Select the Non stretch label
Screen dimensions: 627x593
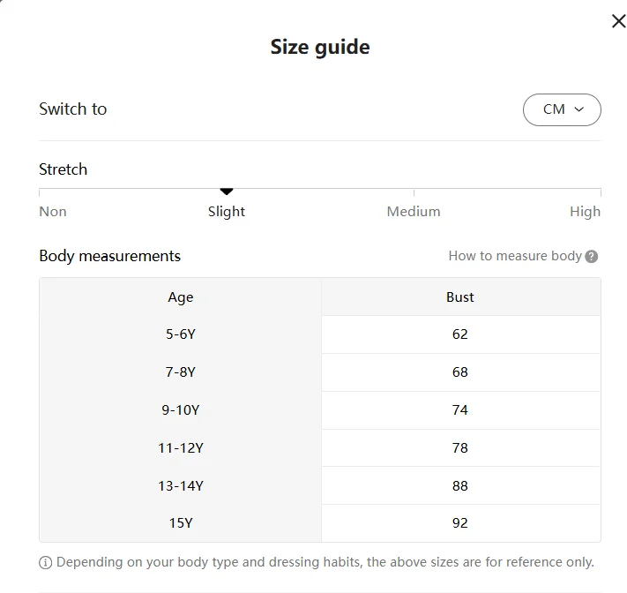pos(53,212)
